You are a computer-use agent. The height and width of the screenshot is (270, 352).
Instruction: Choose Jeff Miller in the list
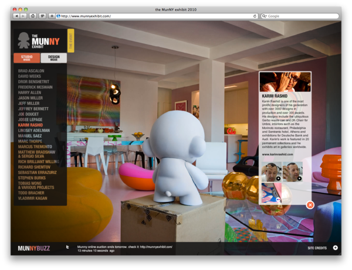(29, 103)
